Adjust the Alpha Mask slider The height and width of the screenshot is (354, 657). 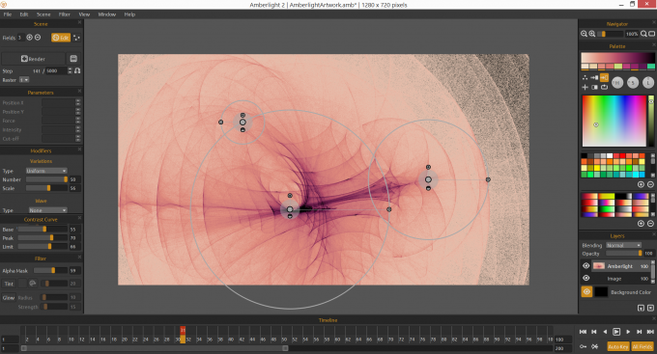tap(50, 271)
